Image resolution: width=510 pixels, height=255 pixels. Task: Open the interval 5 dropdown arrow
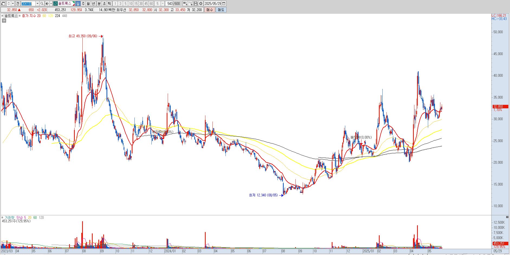[163, 4]
